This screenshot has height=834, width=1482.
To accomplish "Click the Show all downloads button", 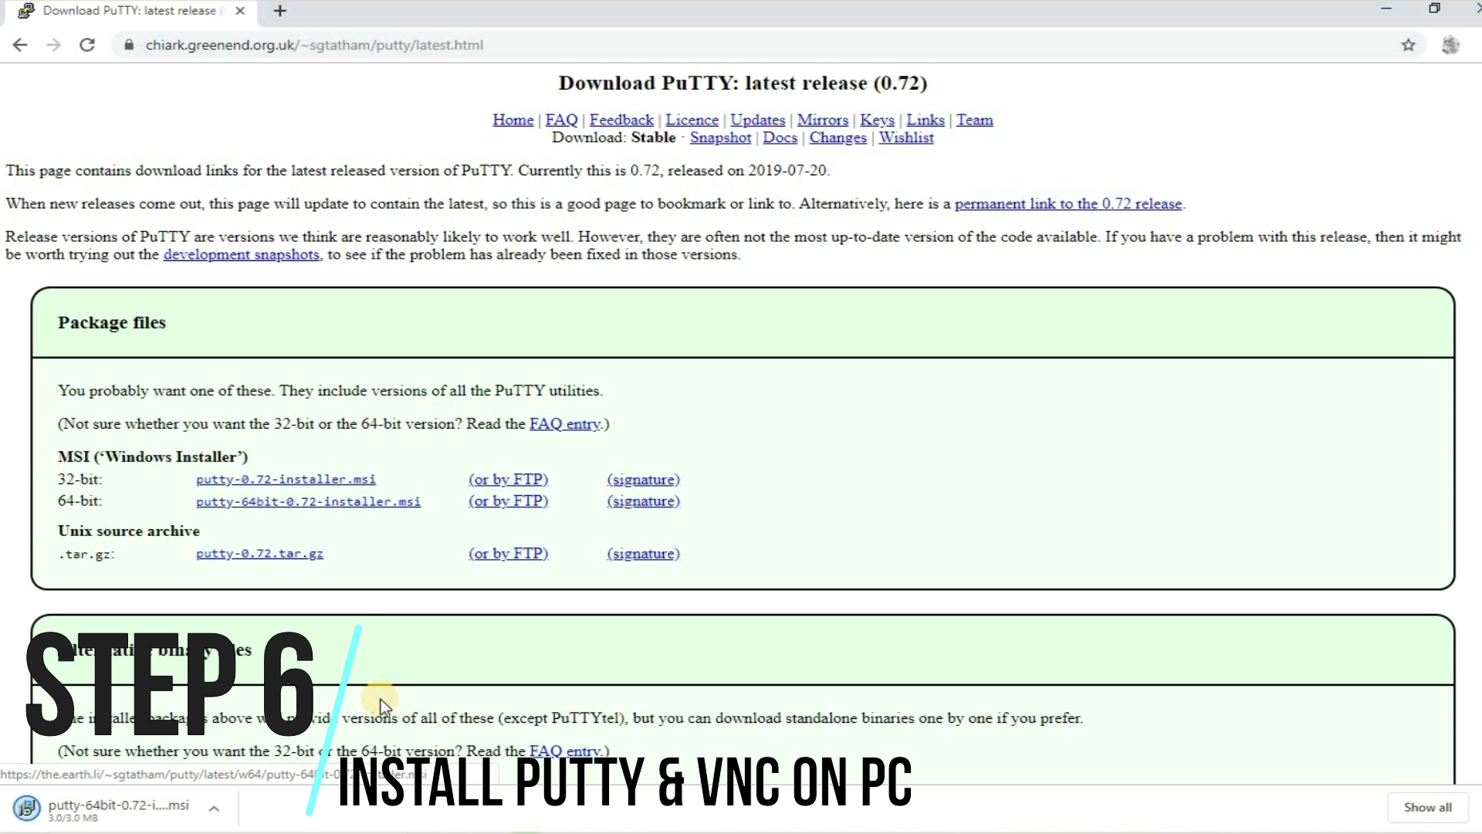I will click(1427, 807).
